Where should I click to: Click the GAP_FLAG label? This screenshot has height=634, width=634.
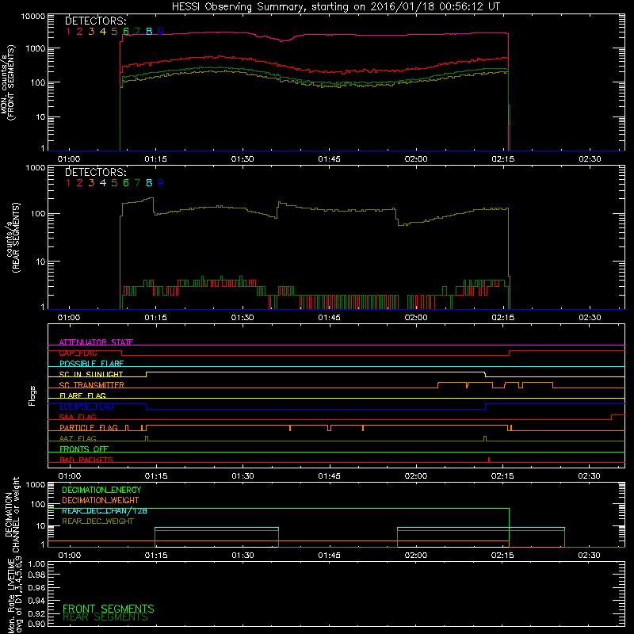[x=78, y=353]
